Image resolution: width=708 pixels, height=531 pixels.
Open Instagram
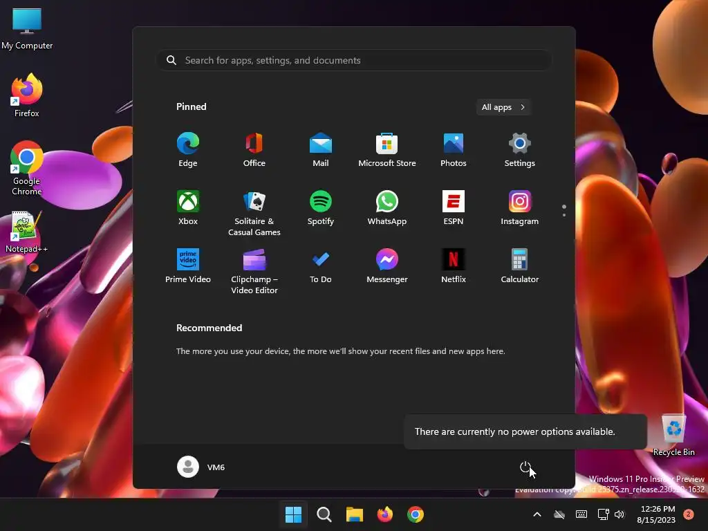pos(520,207)
